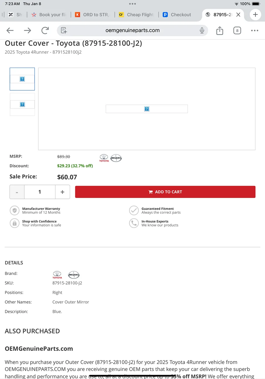Reload the page with refresh icon
Image resolution: width=265 pixels, height=379 pixels.
tap(45, 30)
